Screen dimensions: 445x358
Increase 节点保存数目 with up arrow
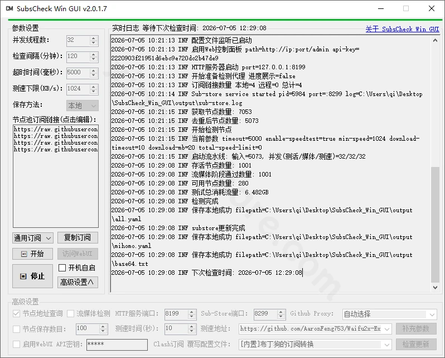[103, 327]
